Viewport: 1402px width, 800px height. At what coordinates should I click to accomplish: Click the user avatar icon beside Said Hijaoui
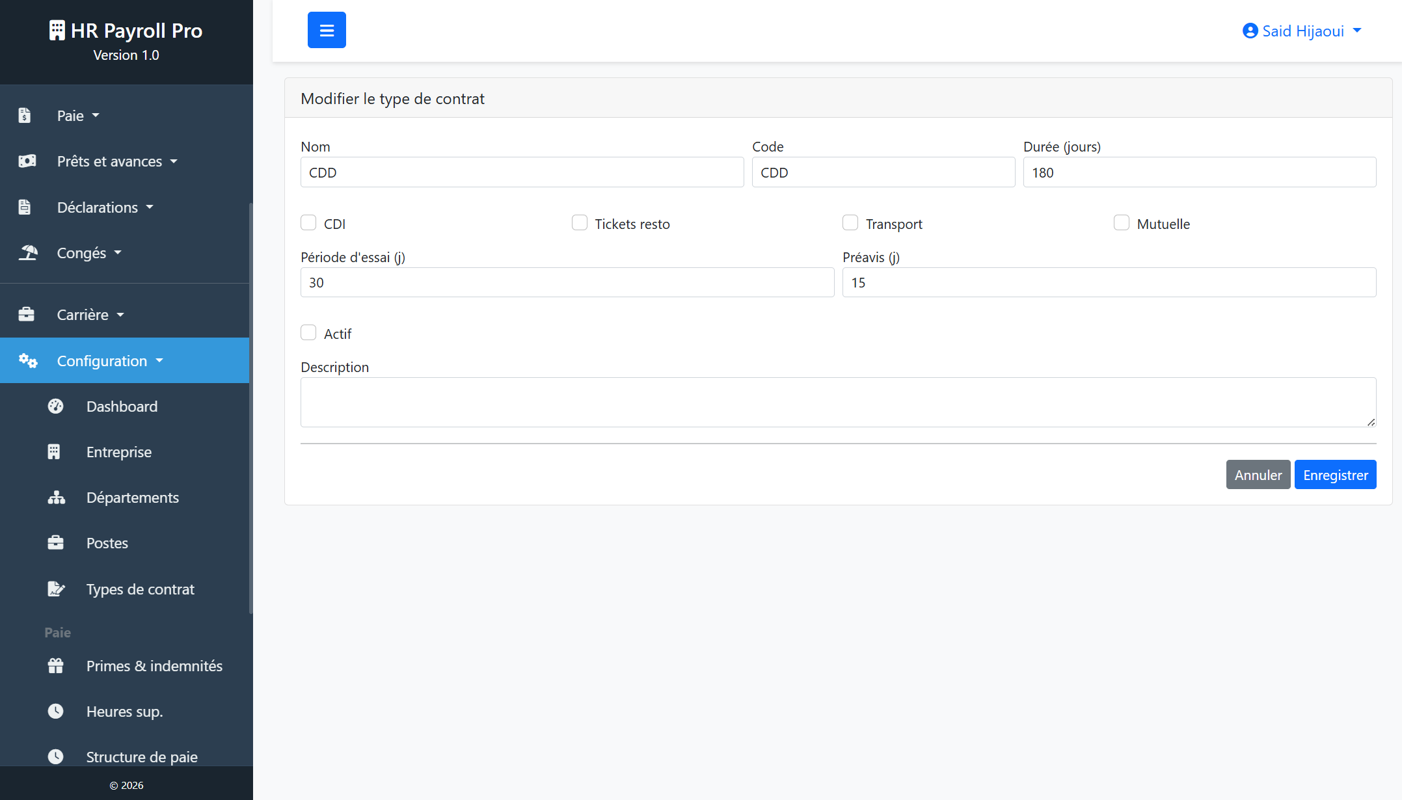coord(1250,31)
